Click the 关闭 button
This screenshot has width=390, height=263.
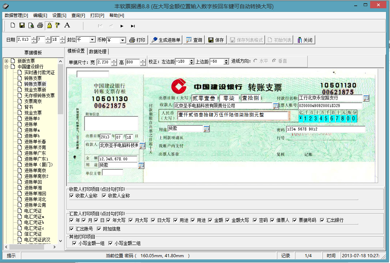coord(305,40)
